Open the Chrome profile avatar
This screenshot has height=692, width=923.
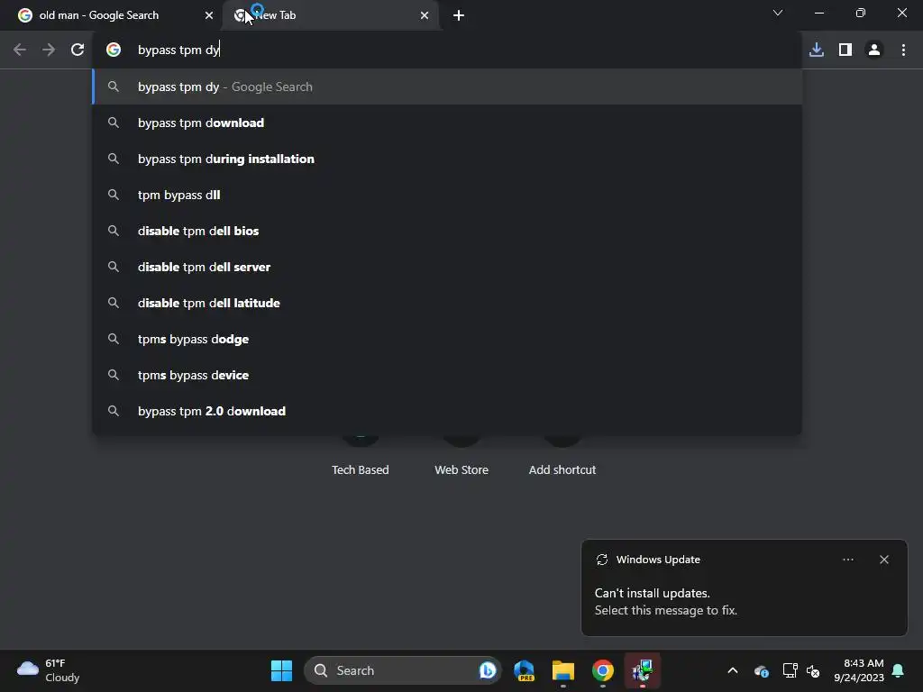pos(874,50)
